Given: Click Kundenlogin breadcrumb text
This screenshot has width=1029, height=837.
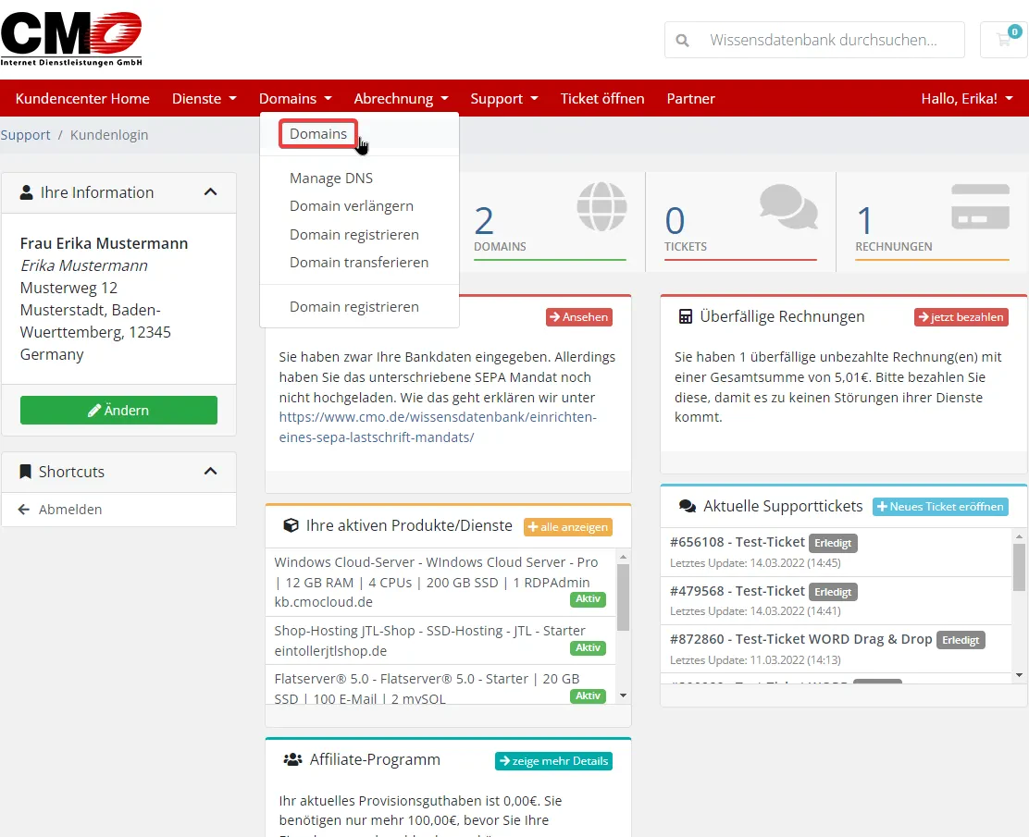Looking at the screenshot, I should click(x=109, y=135).
